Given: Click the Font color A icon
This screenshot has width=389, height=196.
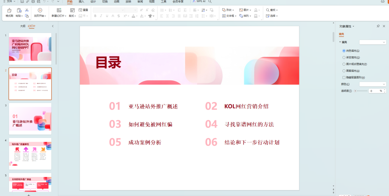Looking at the screenshot, I should [x=133, y=16].
